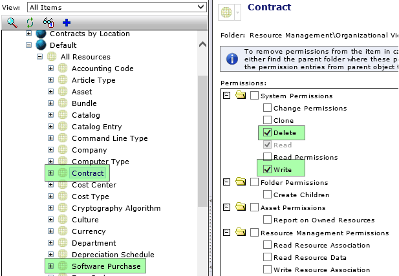The height and width of the screenshot is (276, 399).
Task: Click the Contract header icon button
Action: click(226, 12)
